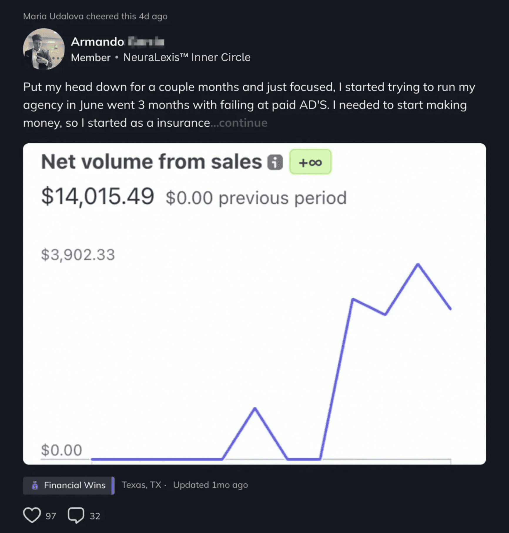This screenshot has width=509, height=533.
Task: Open comments via speech bubble icon
Action: coord(76,515)
